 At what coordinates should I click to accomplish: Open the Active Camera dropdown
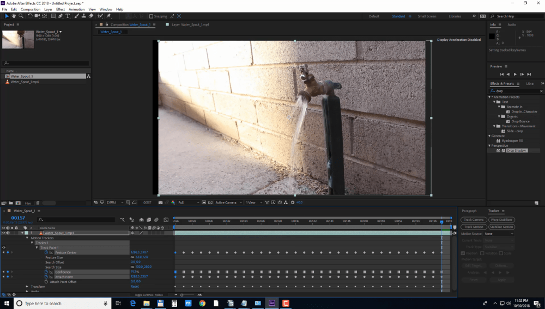pos(228,202)
